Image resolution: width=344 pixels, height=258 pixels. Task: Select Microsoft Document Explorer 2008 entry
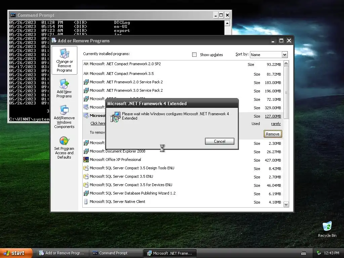point(183,152)
